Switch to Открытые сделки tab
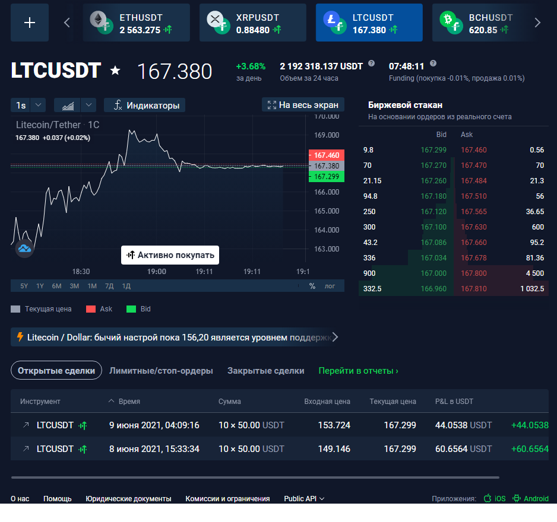The image size is (557, 522). click(x=56, y=371)
